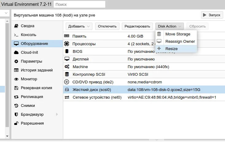Click the list icon beside История заданий

(x=16, y=70)
